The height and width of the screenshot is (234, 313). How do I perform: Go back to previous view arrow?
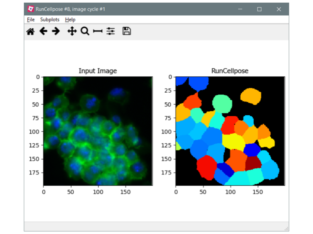43,31
